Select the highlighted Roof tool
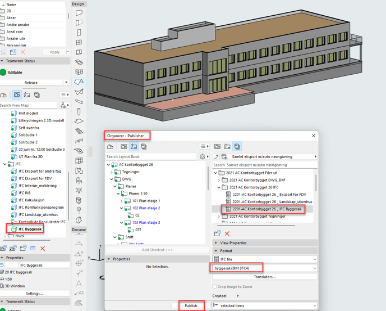The image size is (386, 311). pos(79,82)
